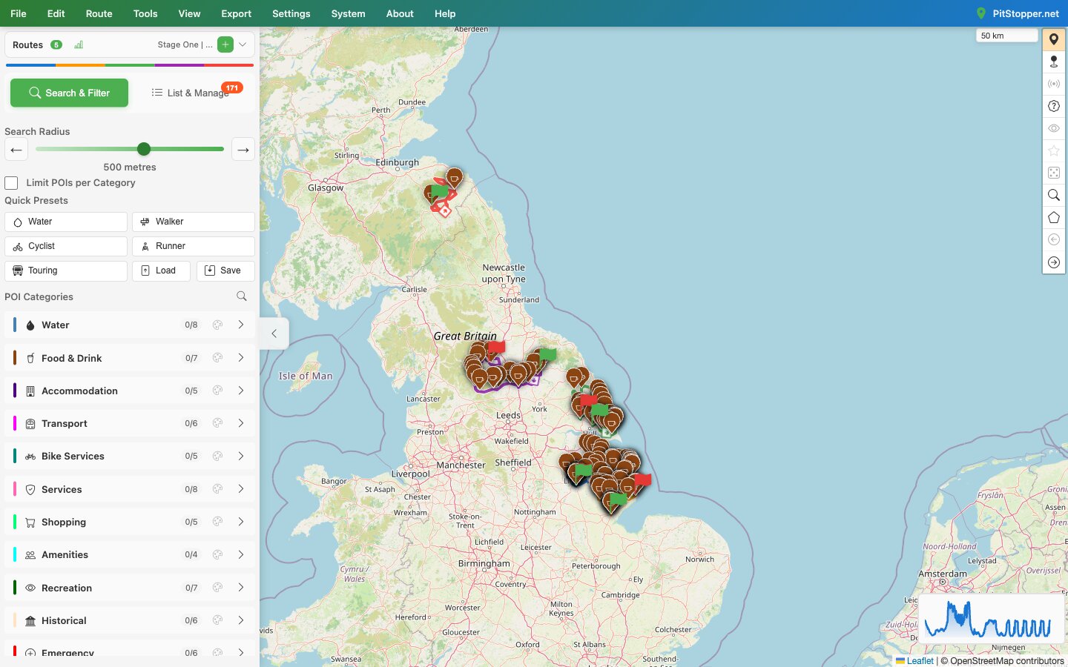
Task: Click the route statistics bar chart icon
Action: (x=79, y=44)
